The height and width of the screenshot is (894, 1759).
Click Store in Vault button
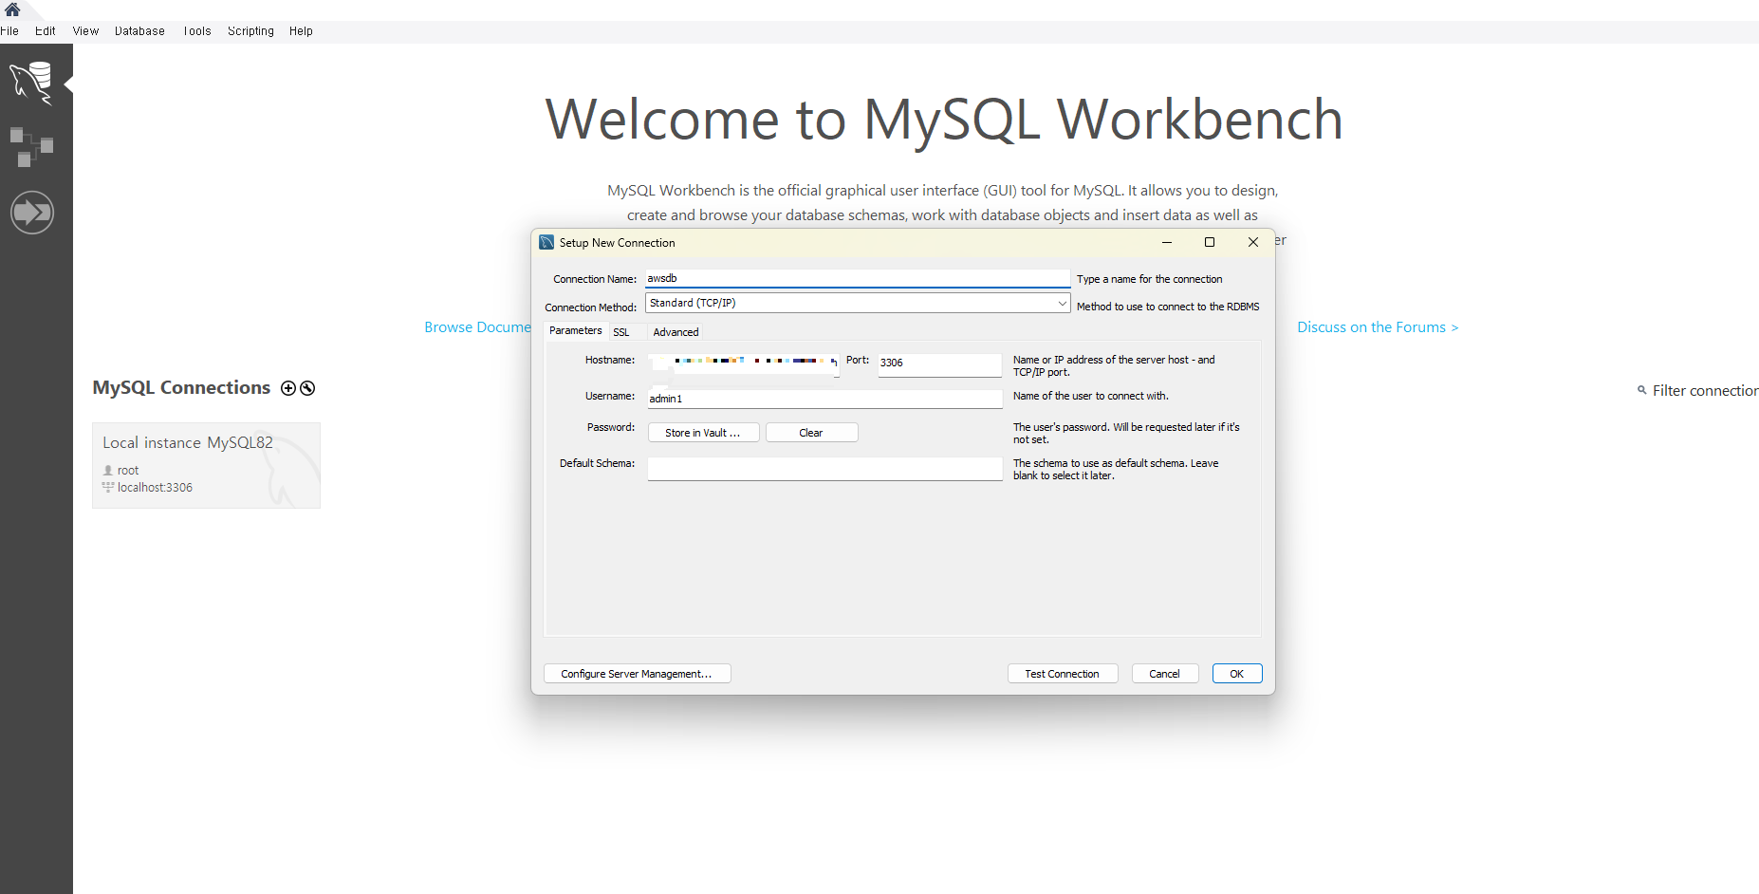[703, 433]
